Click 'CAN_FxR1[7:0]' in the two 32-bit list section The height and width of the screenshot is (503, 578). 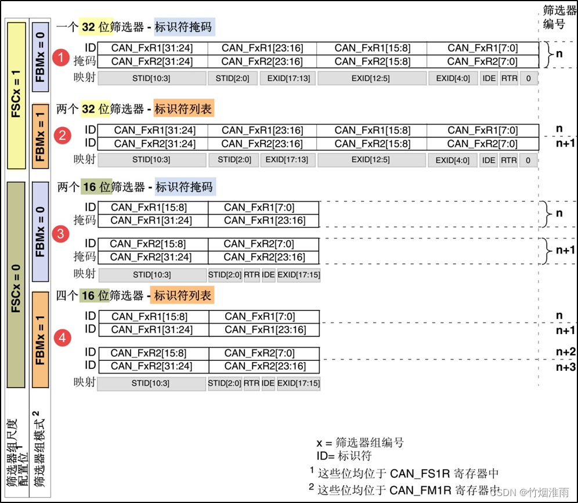(x=482, y=131)
